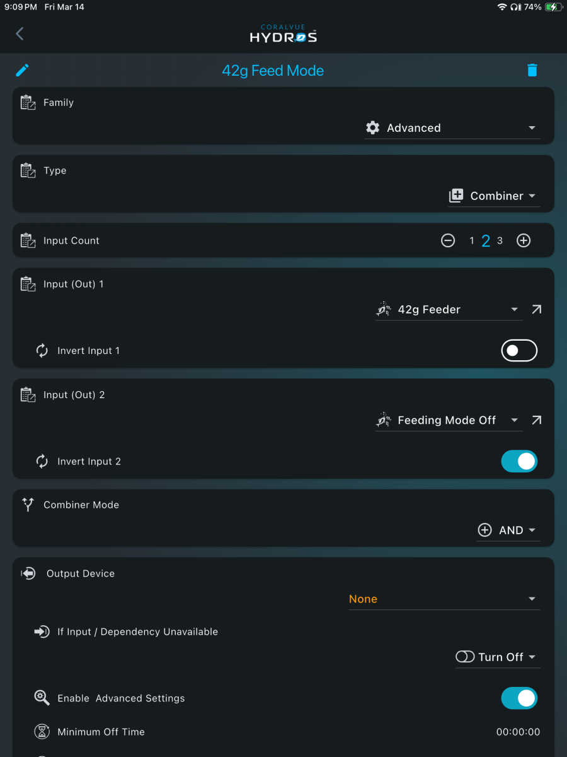Delete output using the trash icon
This screenshot has width=567, height=757.
(x=532, y=70)
